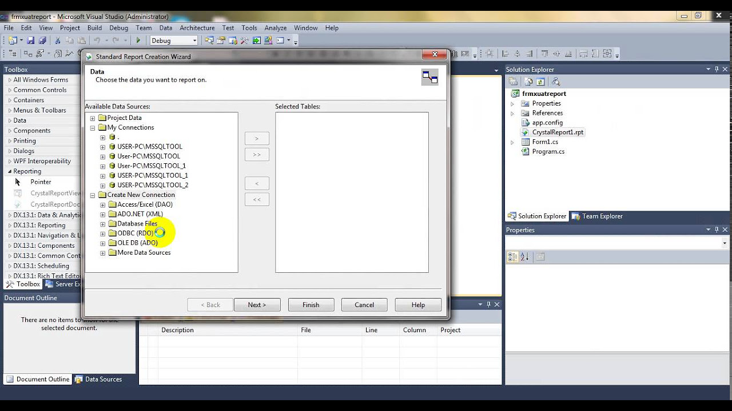
Task: Expand the ADO.NET (XML) node
Action: click(x=103, y=215)
